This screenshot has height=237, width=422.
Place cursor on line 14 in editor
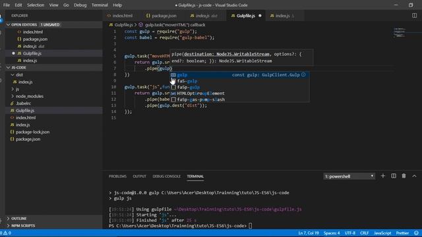(x=128, y=112)
